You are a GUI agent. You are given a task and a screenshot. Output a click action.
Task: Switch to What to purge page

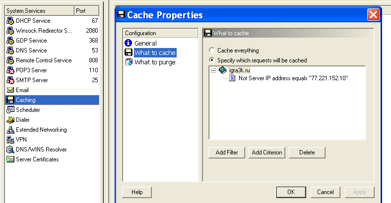coord(155,62)
